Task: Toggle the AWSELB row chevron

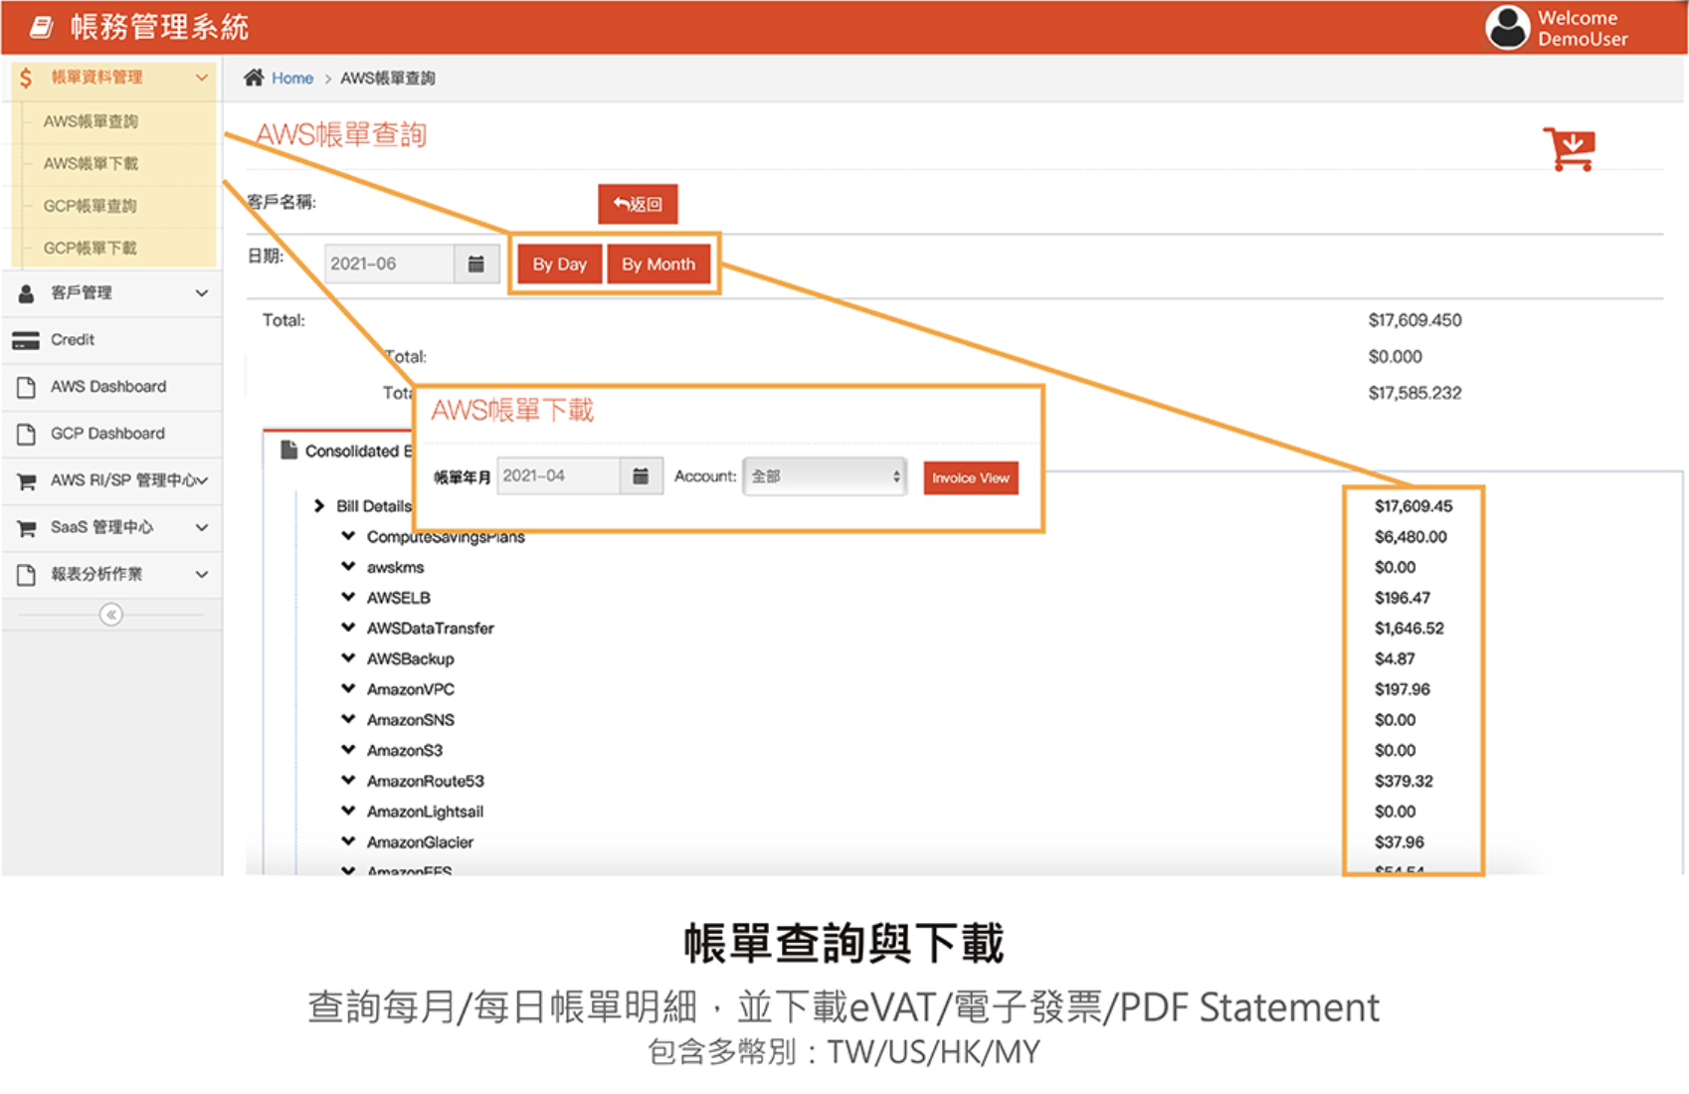Action: pos(348,598)
